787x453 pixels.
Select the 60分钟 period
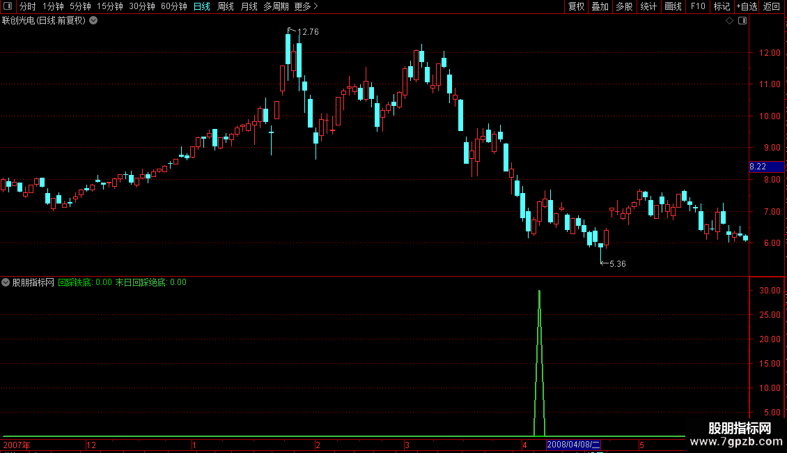click(x=174, y=6)
